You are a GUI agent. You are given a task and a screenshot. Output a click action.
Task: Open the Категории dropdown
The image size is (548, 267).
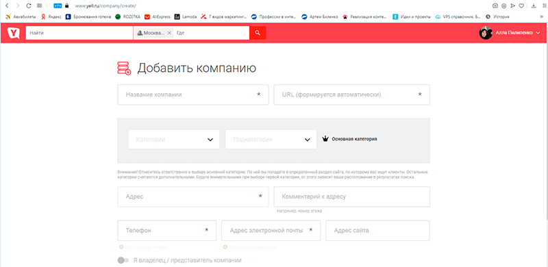(x=174, y=140)
